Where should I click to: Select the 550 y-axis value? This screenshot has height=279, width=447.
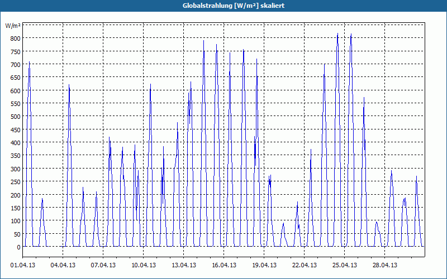click(15, 104)
